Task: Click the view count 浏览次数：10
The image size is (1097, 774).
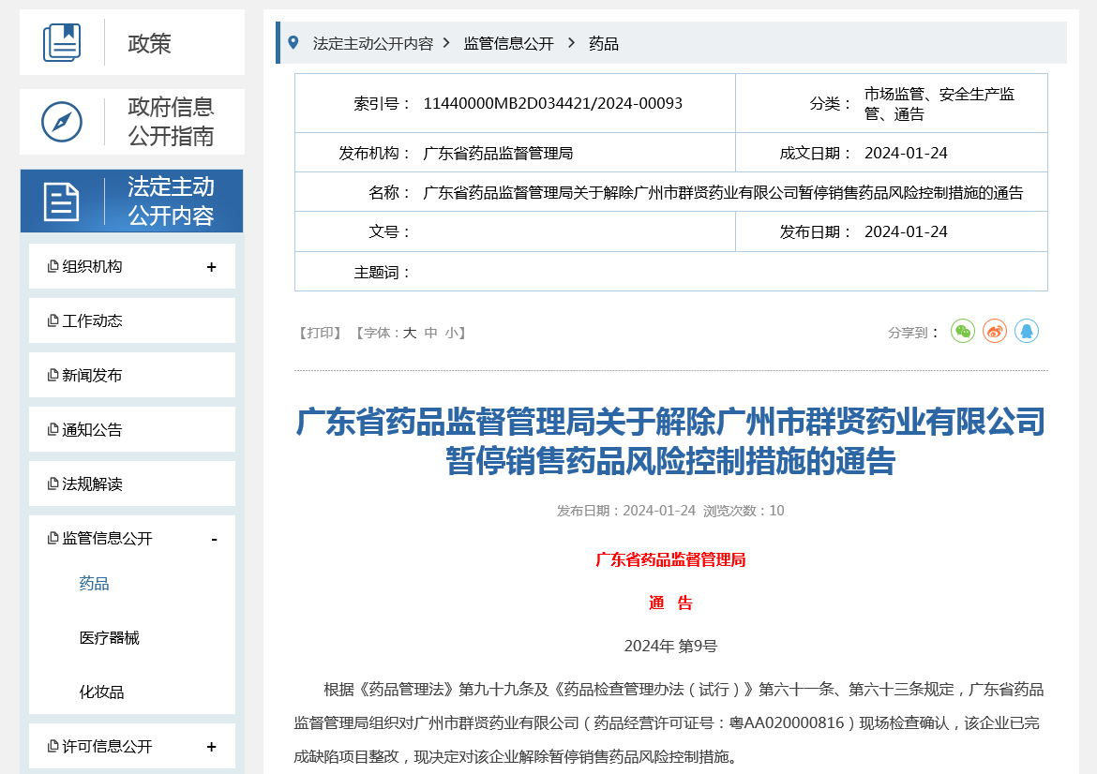Action: pos(744,511)
